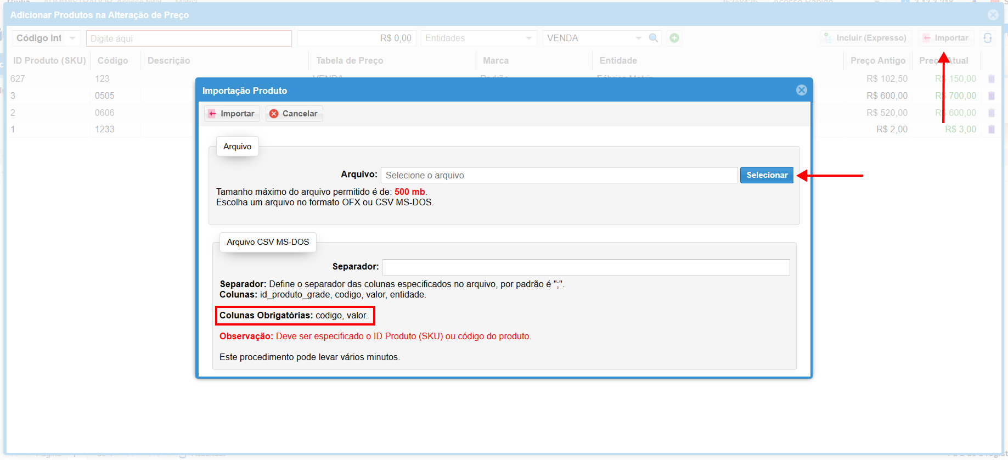Viewport: 1008px width, 460px height.
Task: Close the Importação Produto dialog with the X icon
Action: pyautogui.click(x=802, y=90)
